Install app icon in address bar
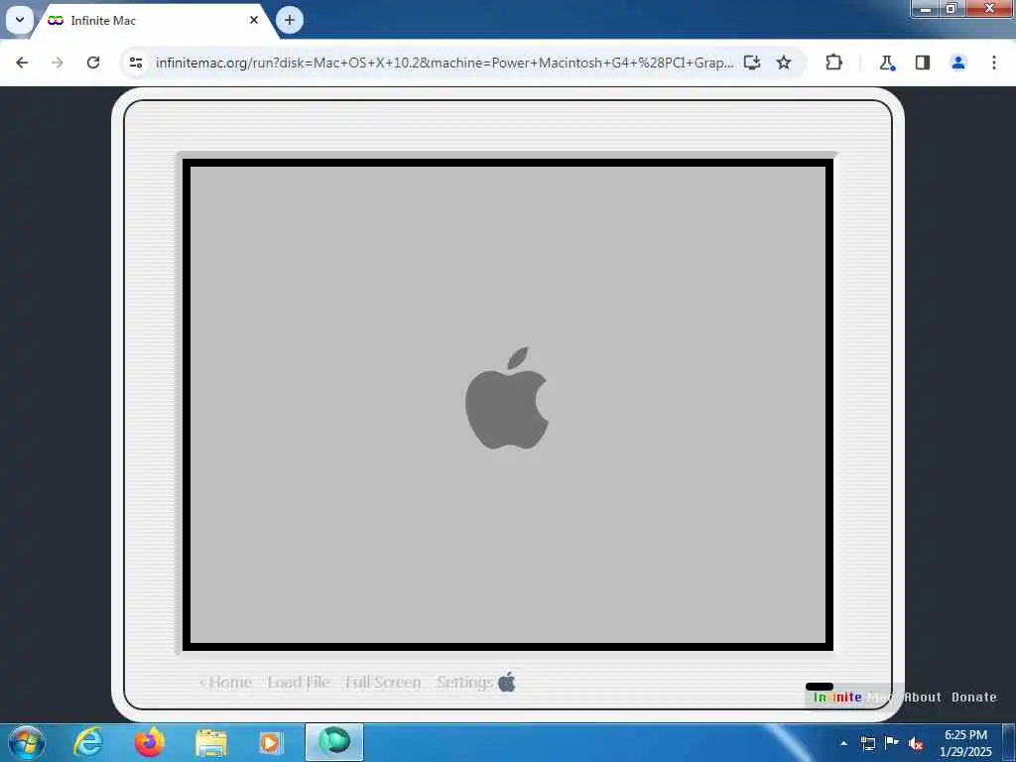 point(752,63)
